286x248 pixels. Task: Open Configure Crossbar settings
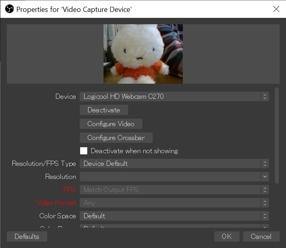(x=116, y=138)
